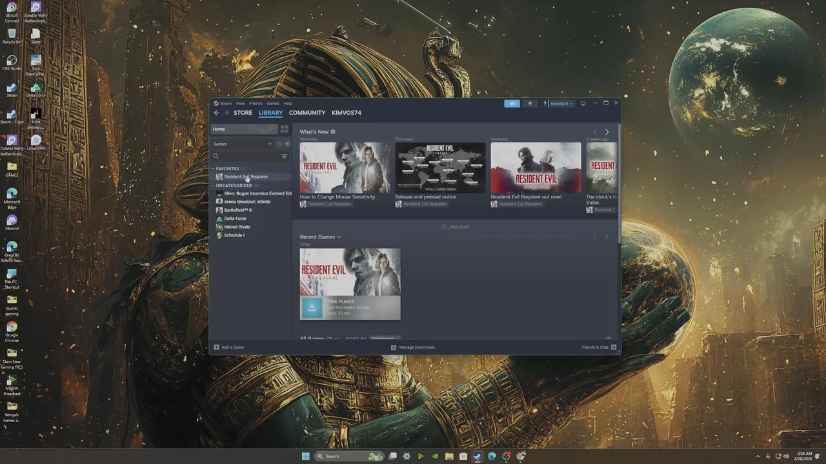Screen dimensions: 826x464
Task: Select NVIDIA Broadcast desktop icon
Action: (x=12, y=385)
